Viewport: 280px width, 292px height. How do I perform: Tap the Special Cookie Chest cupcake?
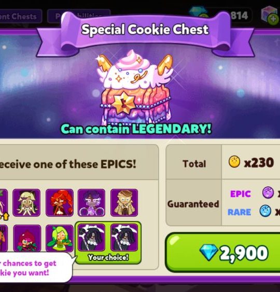coord(135,88)
